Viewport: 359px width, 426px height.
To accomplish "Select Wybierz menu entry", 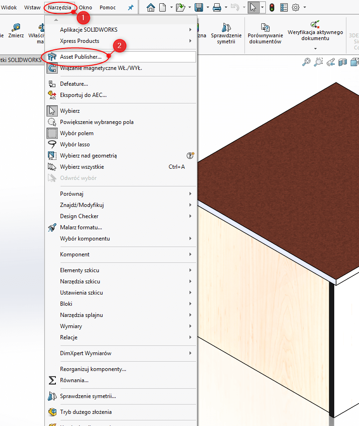I will pos(121,111).
